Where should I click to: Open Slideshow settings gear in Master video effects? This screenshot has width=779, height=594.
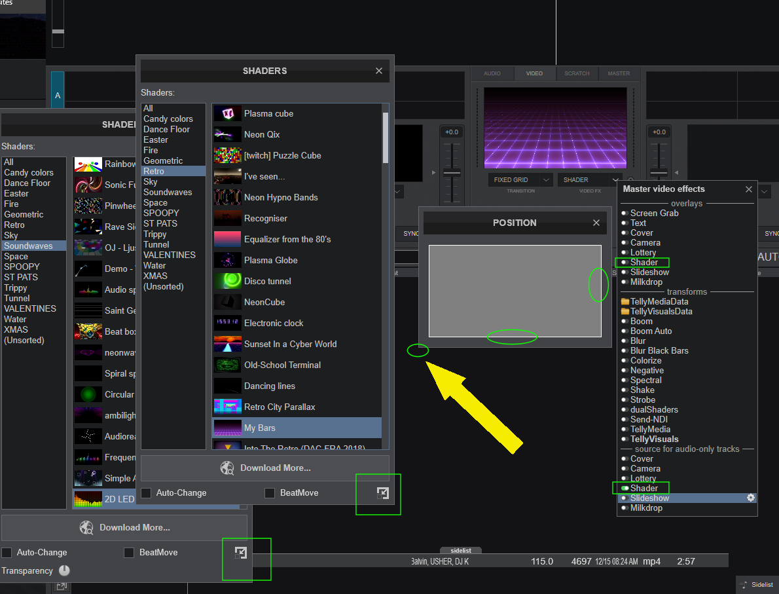tap(751, 498)
